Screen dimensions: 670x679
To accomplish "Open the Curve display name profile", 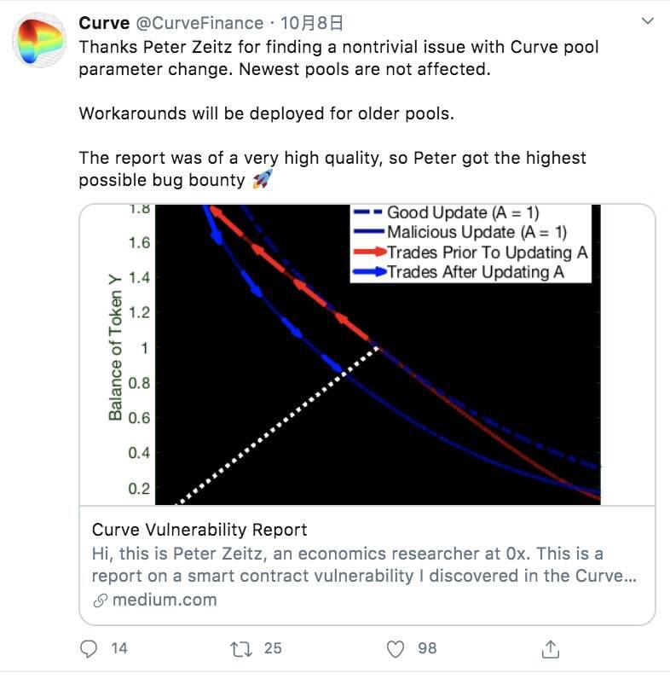I will click(104, 22).
